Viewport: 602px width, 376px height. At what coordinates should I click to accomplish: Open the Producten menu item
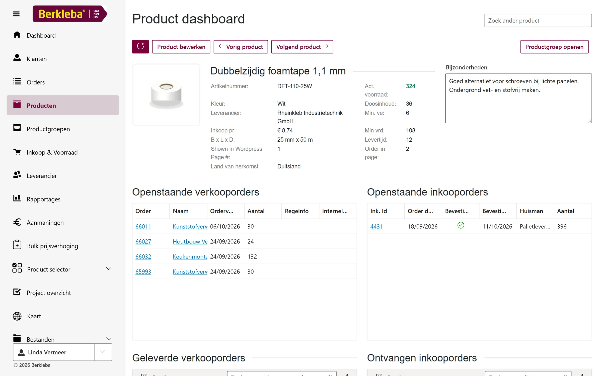(x=63, y=105)
